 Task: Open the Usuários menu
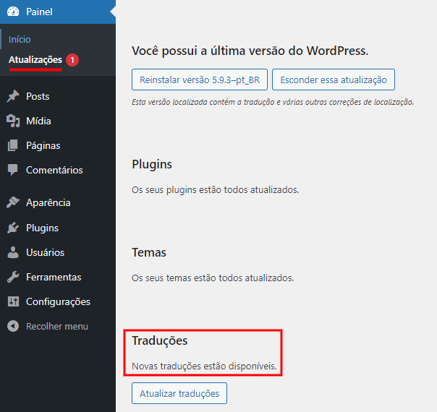coord(58,252)
